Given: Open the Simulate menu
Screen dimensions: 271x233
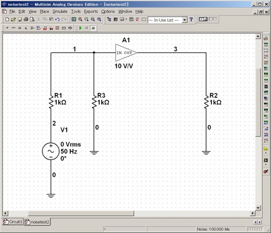Looking at the screenshot, I should [x=60, y=12].
